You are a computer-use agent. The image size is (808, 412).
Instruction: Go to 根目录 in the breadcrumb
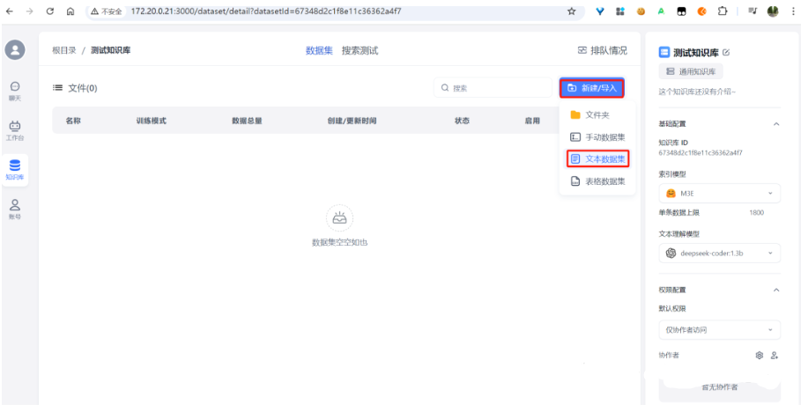64,50
